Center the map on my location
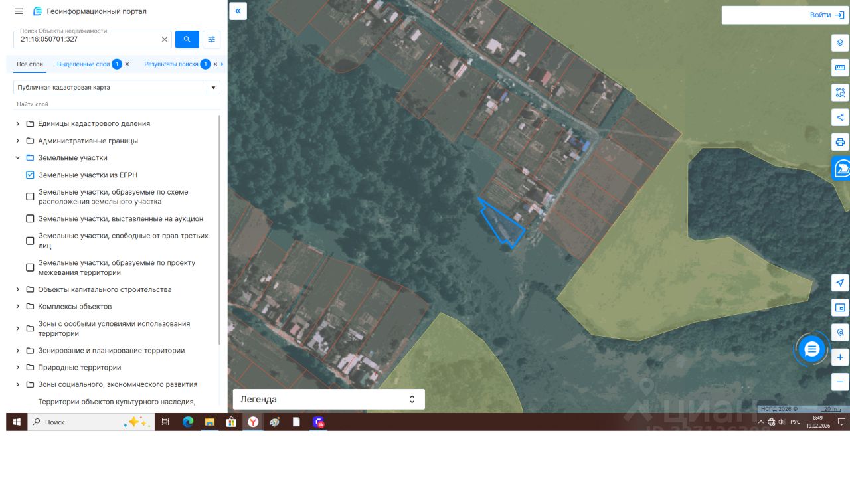The image size is (850, 478). [x=840, y=283]
